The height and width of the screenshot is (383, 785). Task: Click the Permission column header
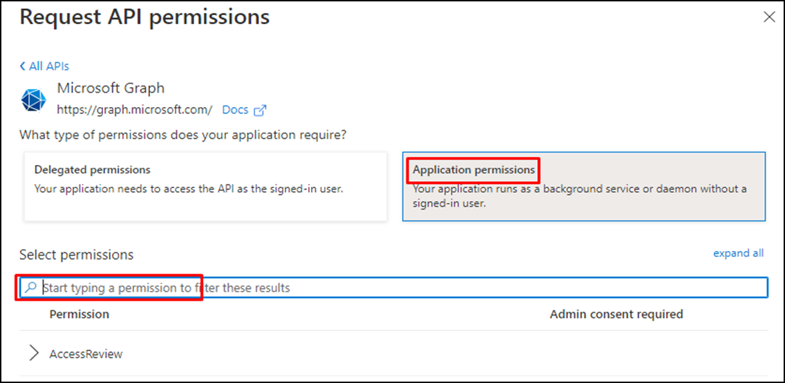[x=79, y=315]
